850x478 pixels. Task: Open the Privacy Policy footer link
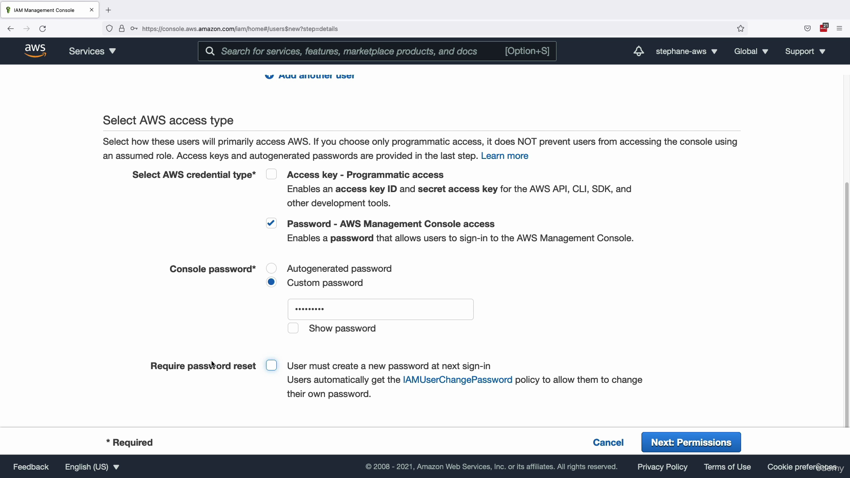tap(662, 467)
